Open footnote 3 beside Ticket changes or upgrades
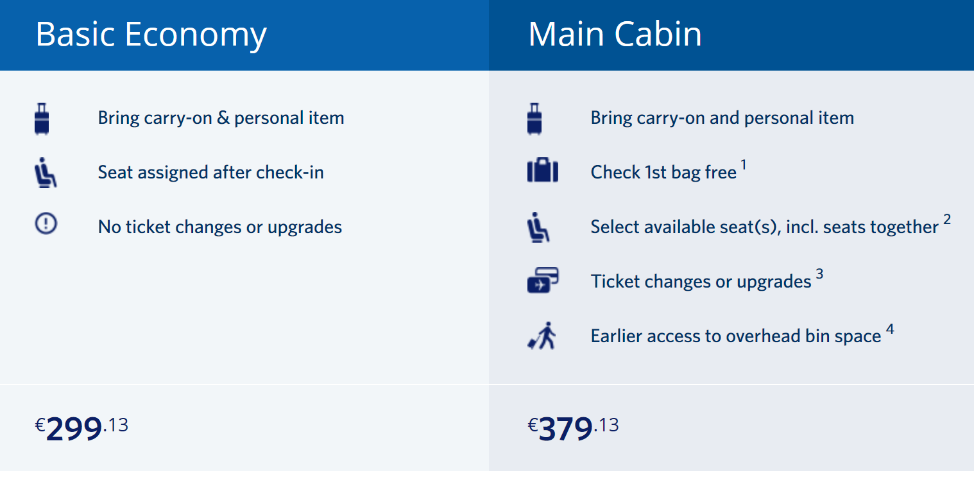974x484 pixels. (819, 275)
